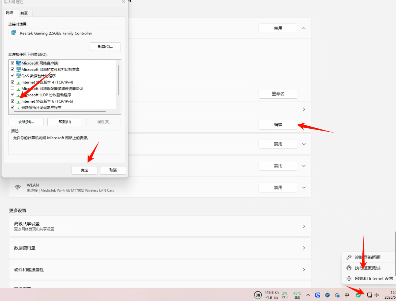Show hidden tray icons chevron

[x=308, y=295]
